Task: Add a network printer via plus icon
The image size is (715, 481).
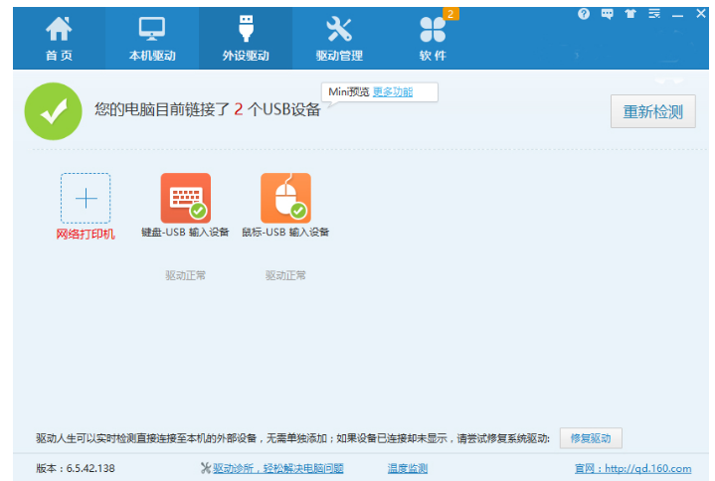Action: tap(86, 198)
